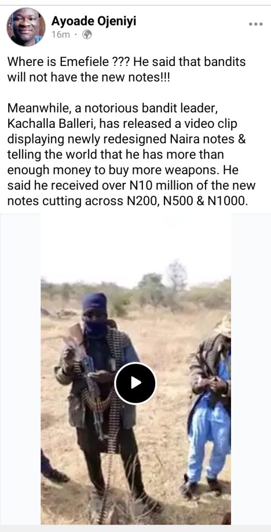
Task: Tap the man in blue clothes in video
Action: (210, 407)
